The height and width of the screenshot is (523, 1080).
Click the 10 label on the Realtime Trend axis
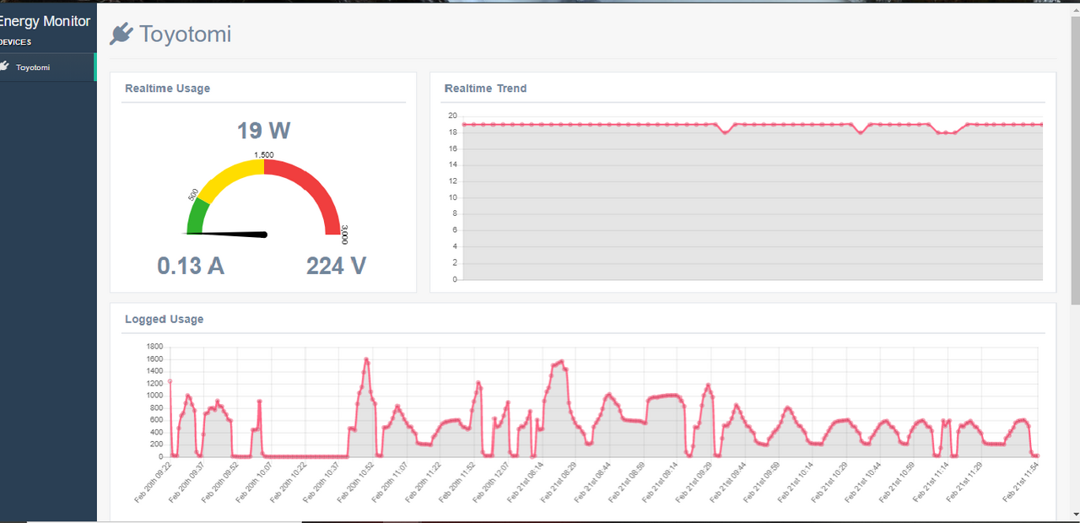pos(452,197)
